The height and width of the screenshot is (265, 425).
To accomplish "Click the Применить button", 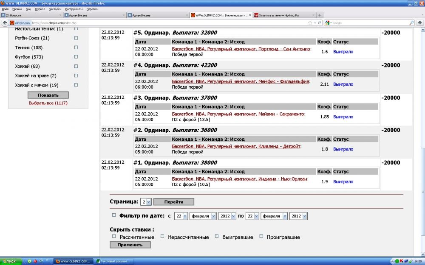I will click(x=130, y=245).
